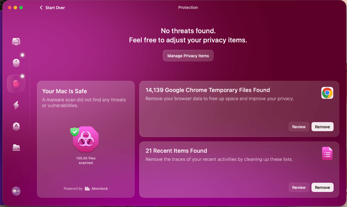Screen dimensions: 347x207
Task: Go to the Applications sidebar icon
Action: pyautogui.click(x=16, y=126)
